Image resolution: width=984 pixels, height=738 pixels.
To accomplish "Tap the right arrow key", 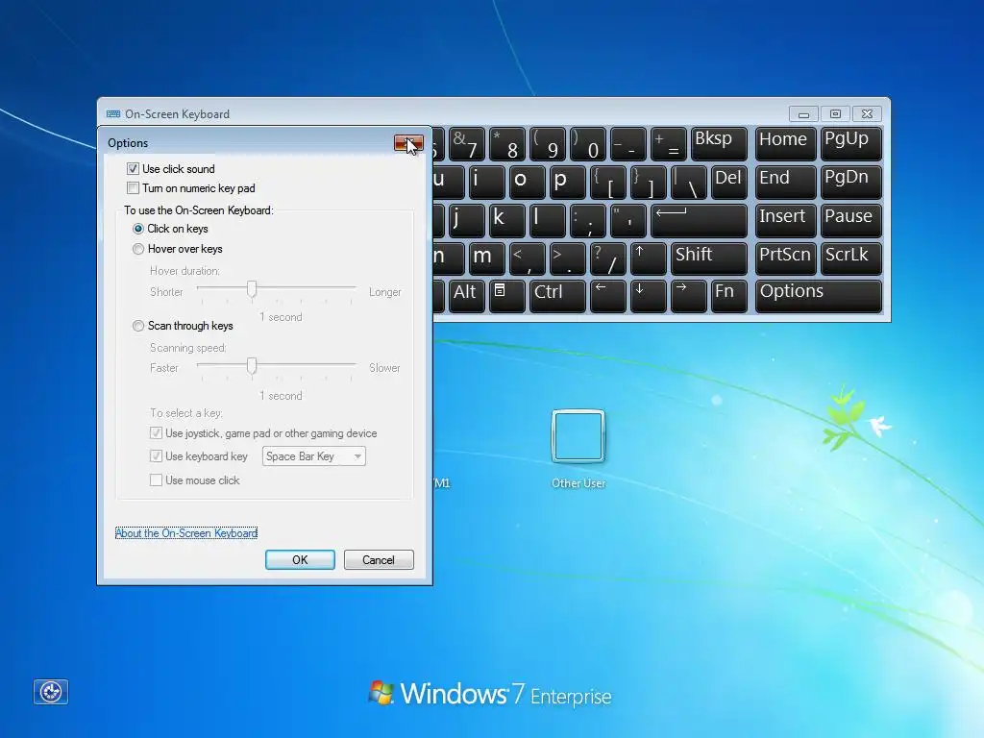I will (x=688, y=296).
